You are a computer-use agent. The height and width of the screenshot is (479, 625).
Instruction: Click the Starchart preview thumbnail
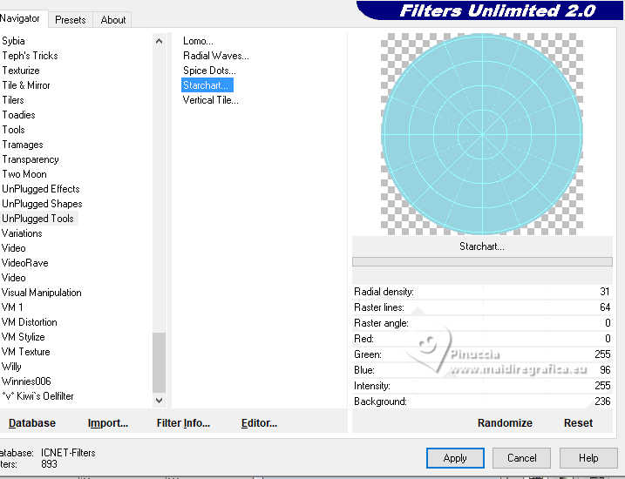pyautogui.click(x=482, y=133)
